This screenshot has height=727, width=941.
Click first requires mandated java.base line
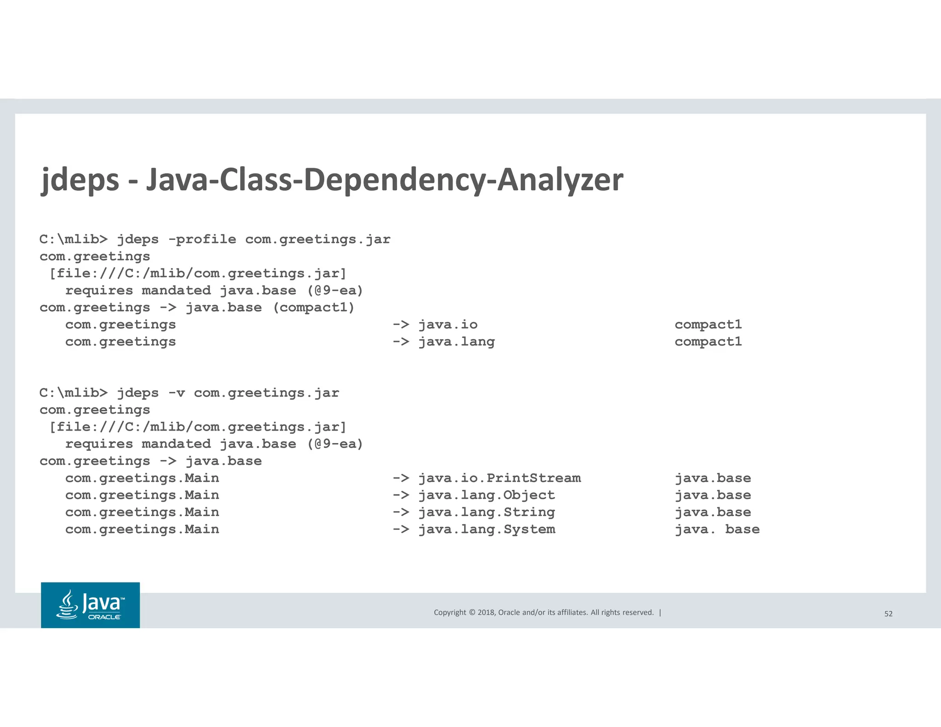[x=214, y=290]
